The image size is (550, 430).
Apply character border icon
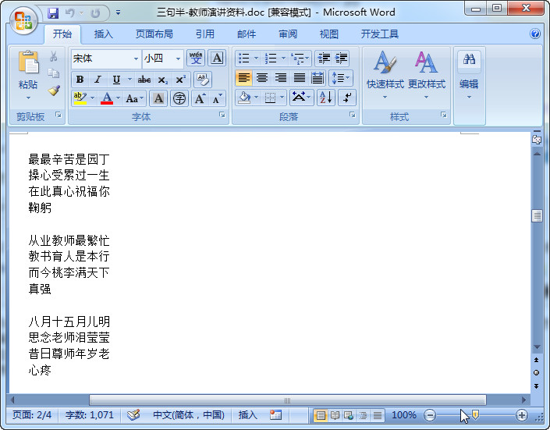(217, 58)
